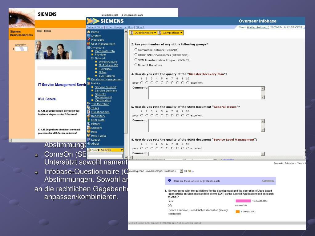
Task: Open the Certification link under Metrics
Action: (103, 100)
